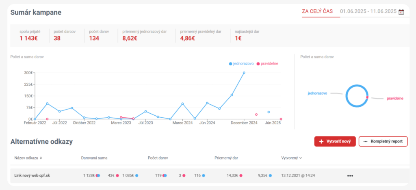Click the 9,35€ average one-time gift
Screen dimensions: 416x190
pyautogui.click(x=262, y=175)
